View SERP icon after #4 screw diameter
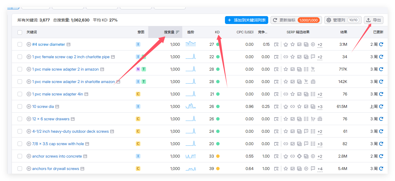The height and width of the screenshot is (181, 395). (68, 45)
